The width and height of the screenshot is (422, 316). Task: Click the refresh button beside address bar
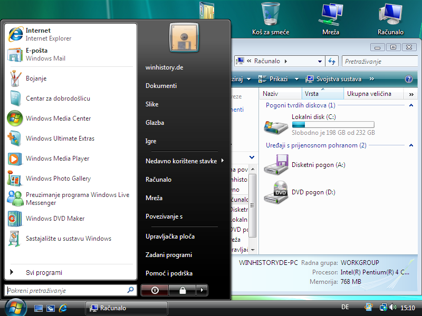pyautogui.click(x=332, y=61)
